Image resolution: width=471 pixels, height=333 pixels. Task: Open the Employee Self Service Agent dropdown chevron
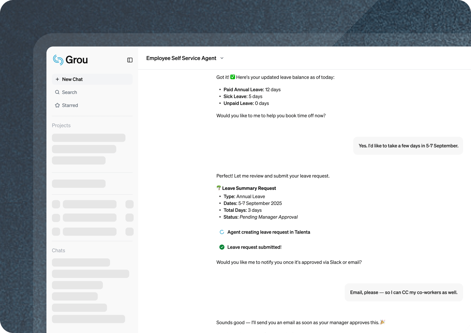click(222, 58)
